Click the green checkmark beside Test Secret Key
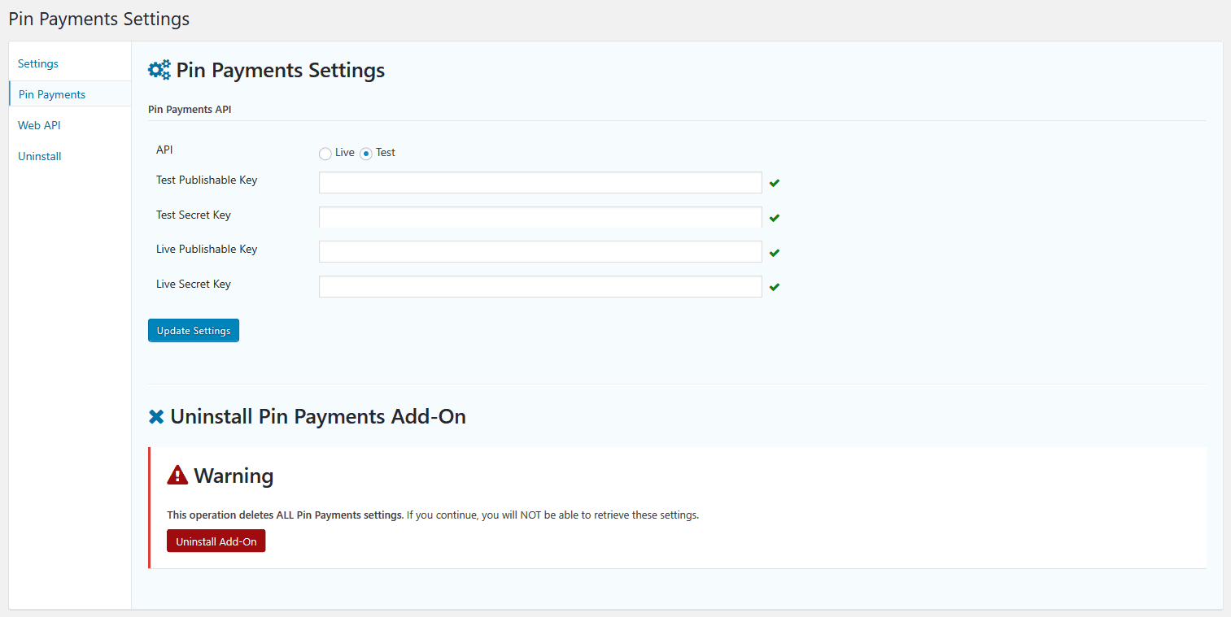 pyautogui.click(x=774, y=218)
